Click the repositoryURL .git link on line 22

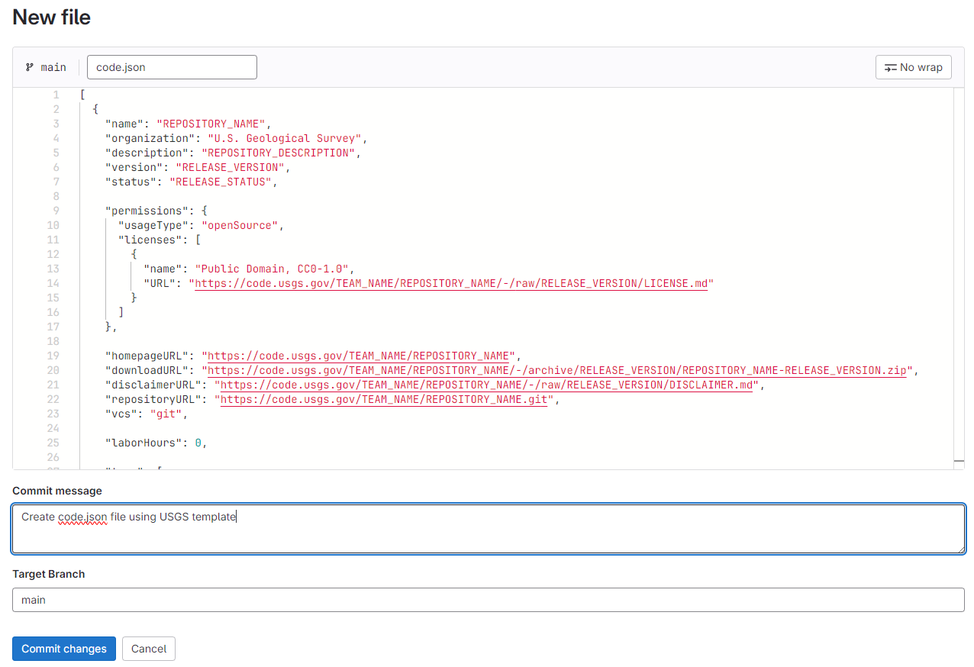tap(384, 399)
